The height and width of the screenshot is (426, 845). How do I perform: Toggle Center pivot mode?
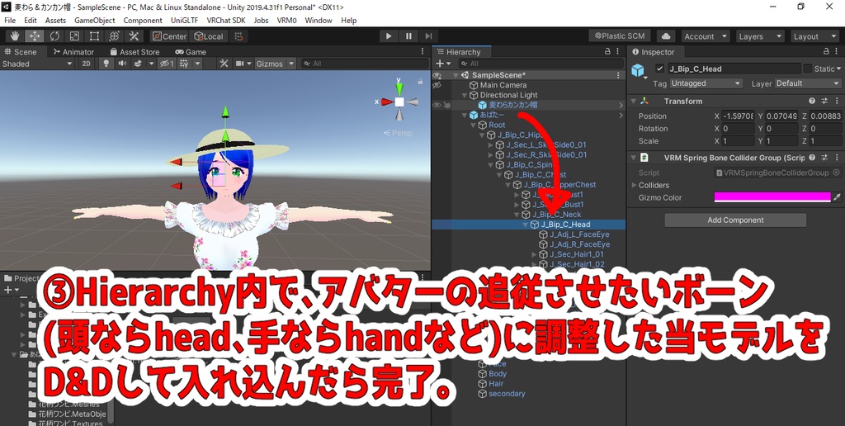pyautogui.click(x=169, y=36)
